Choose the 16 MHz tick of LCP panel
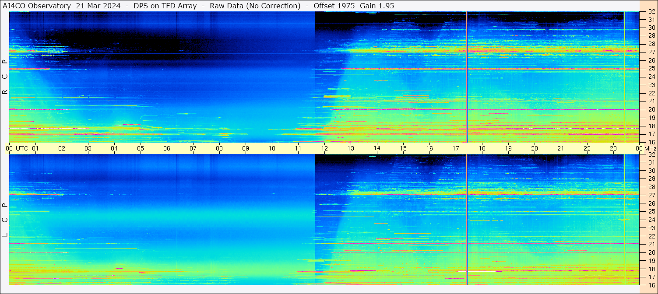This screenshot has width=658, height=294. click(x=651, y=285)
